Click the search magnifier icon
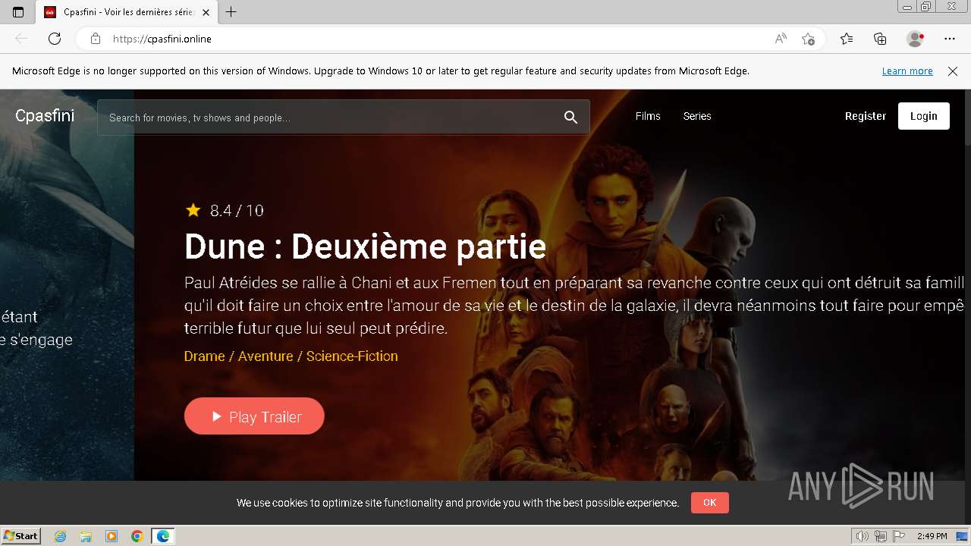Screen dimensions: 971x546 click(x=570, y=118)
